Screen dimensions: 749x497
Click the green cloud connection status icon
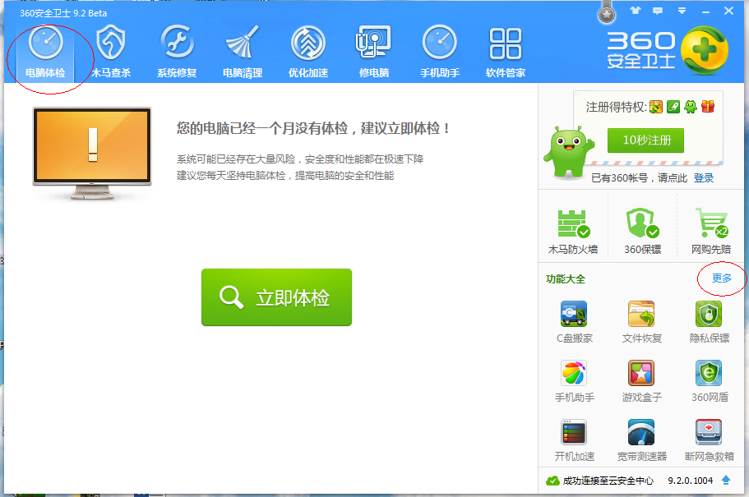pos(553,481)
